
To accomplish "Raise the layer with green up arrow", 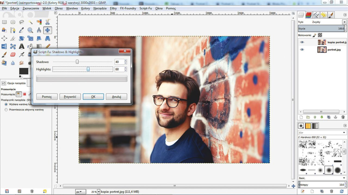I will coord(315,117).
